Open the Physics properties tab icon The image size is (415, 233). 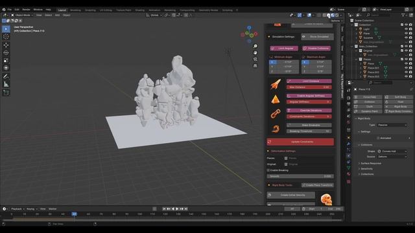click(x=349, y=156)
